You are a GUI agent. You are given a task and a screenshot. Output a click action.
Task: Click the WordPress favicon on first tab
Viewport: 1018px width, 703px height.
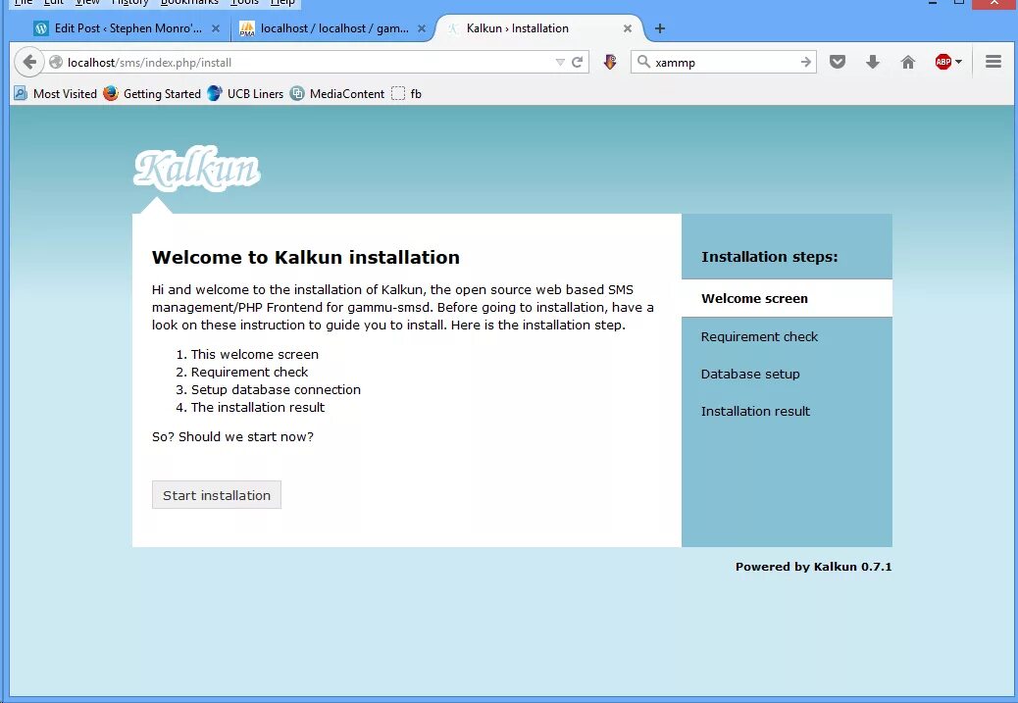41,28
